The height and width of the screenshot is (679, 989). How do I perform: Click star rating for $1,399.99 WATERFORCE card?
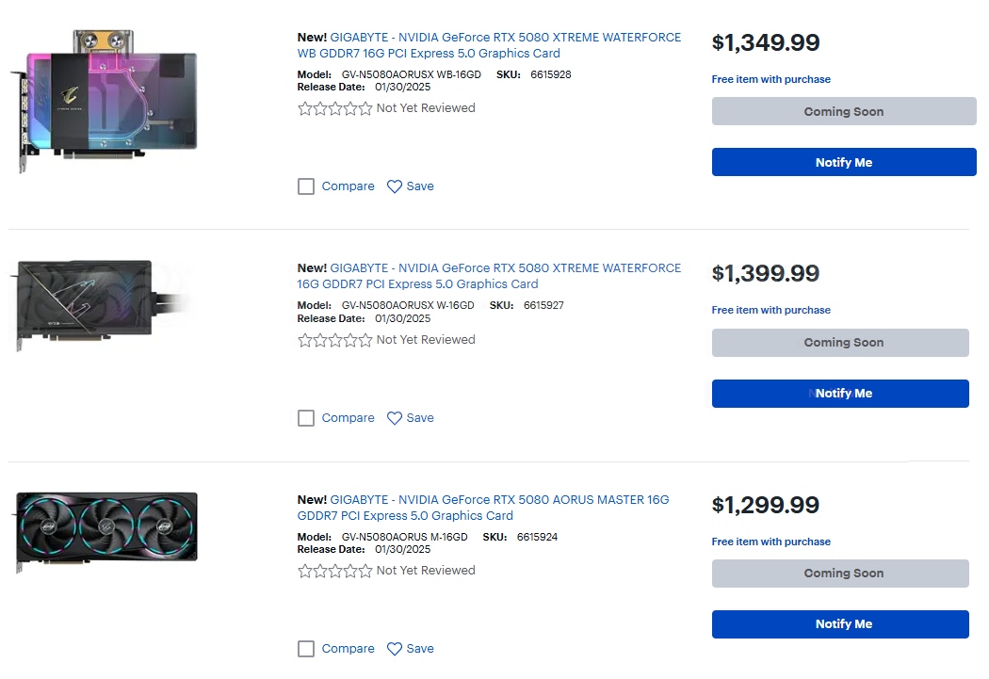click(x=335, y=340)
